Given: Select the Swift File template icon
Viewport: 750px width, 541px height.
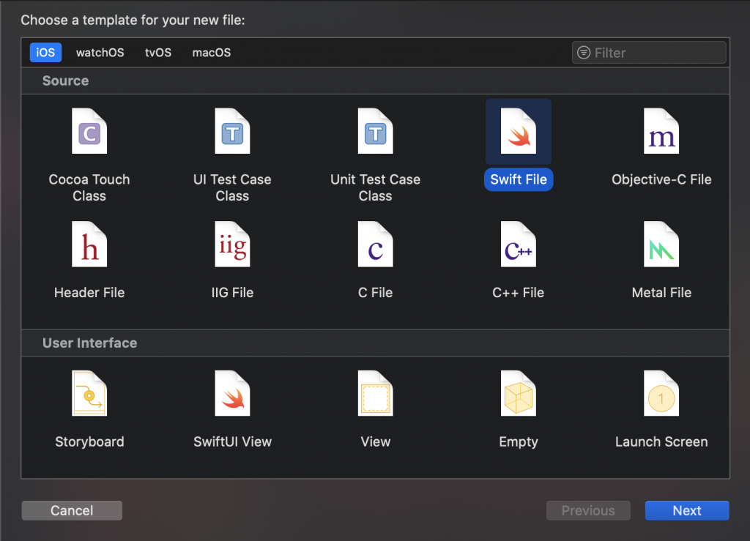Looking at the screenshot, I should (x=519, y=131).
